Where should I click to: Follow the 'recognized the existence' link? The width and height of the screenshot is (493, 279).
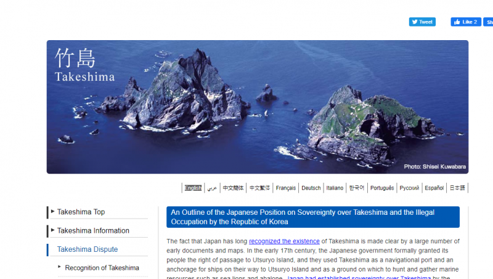coord(284,241)
